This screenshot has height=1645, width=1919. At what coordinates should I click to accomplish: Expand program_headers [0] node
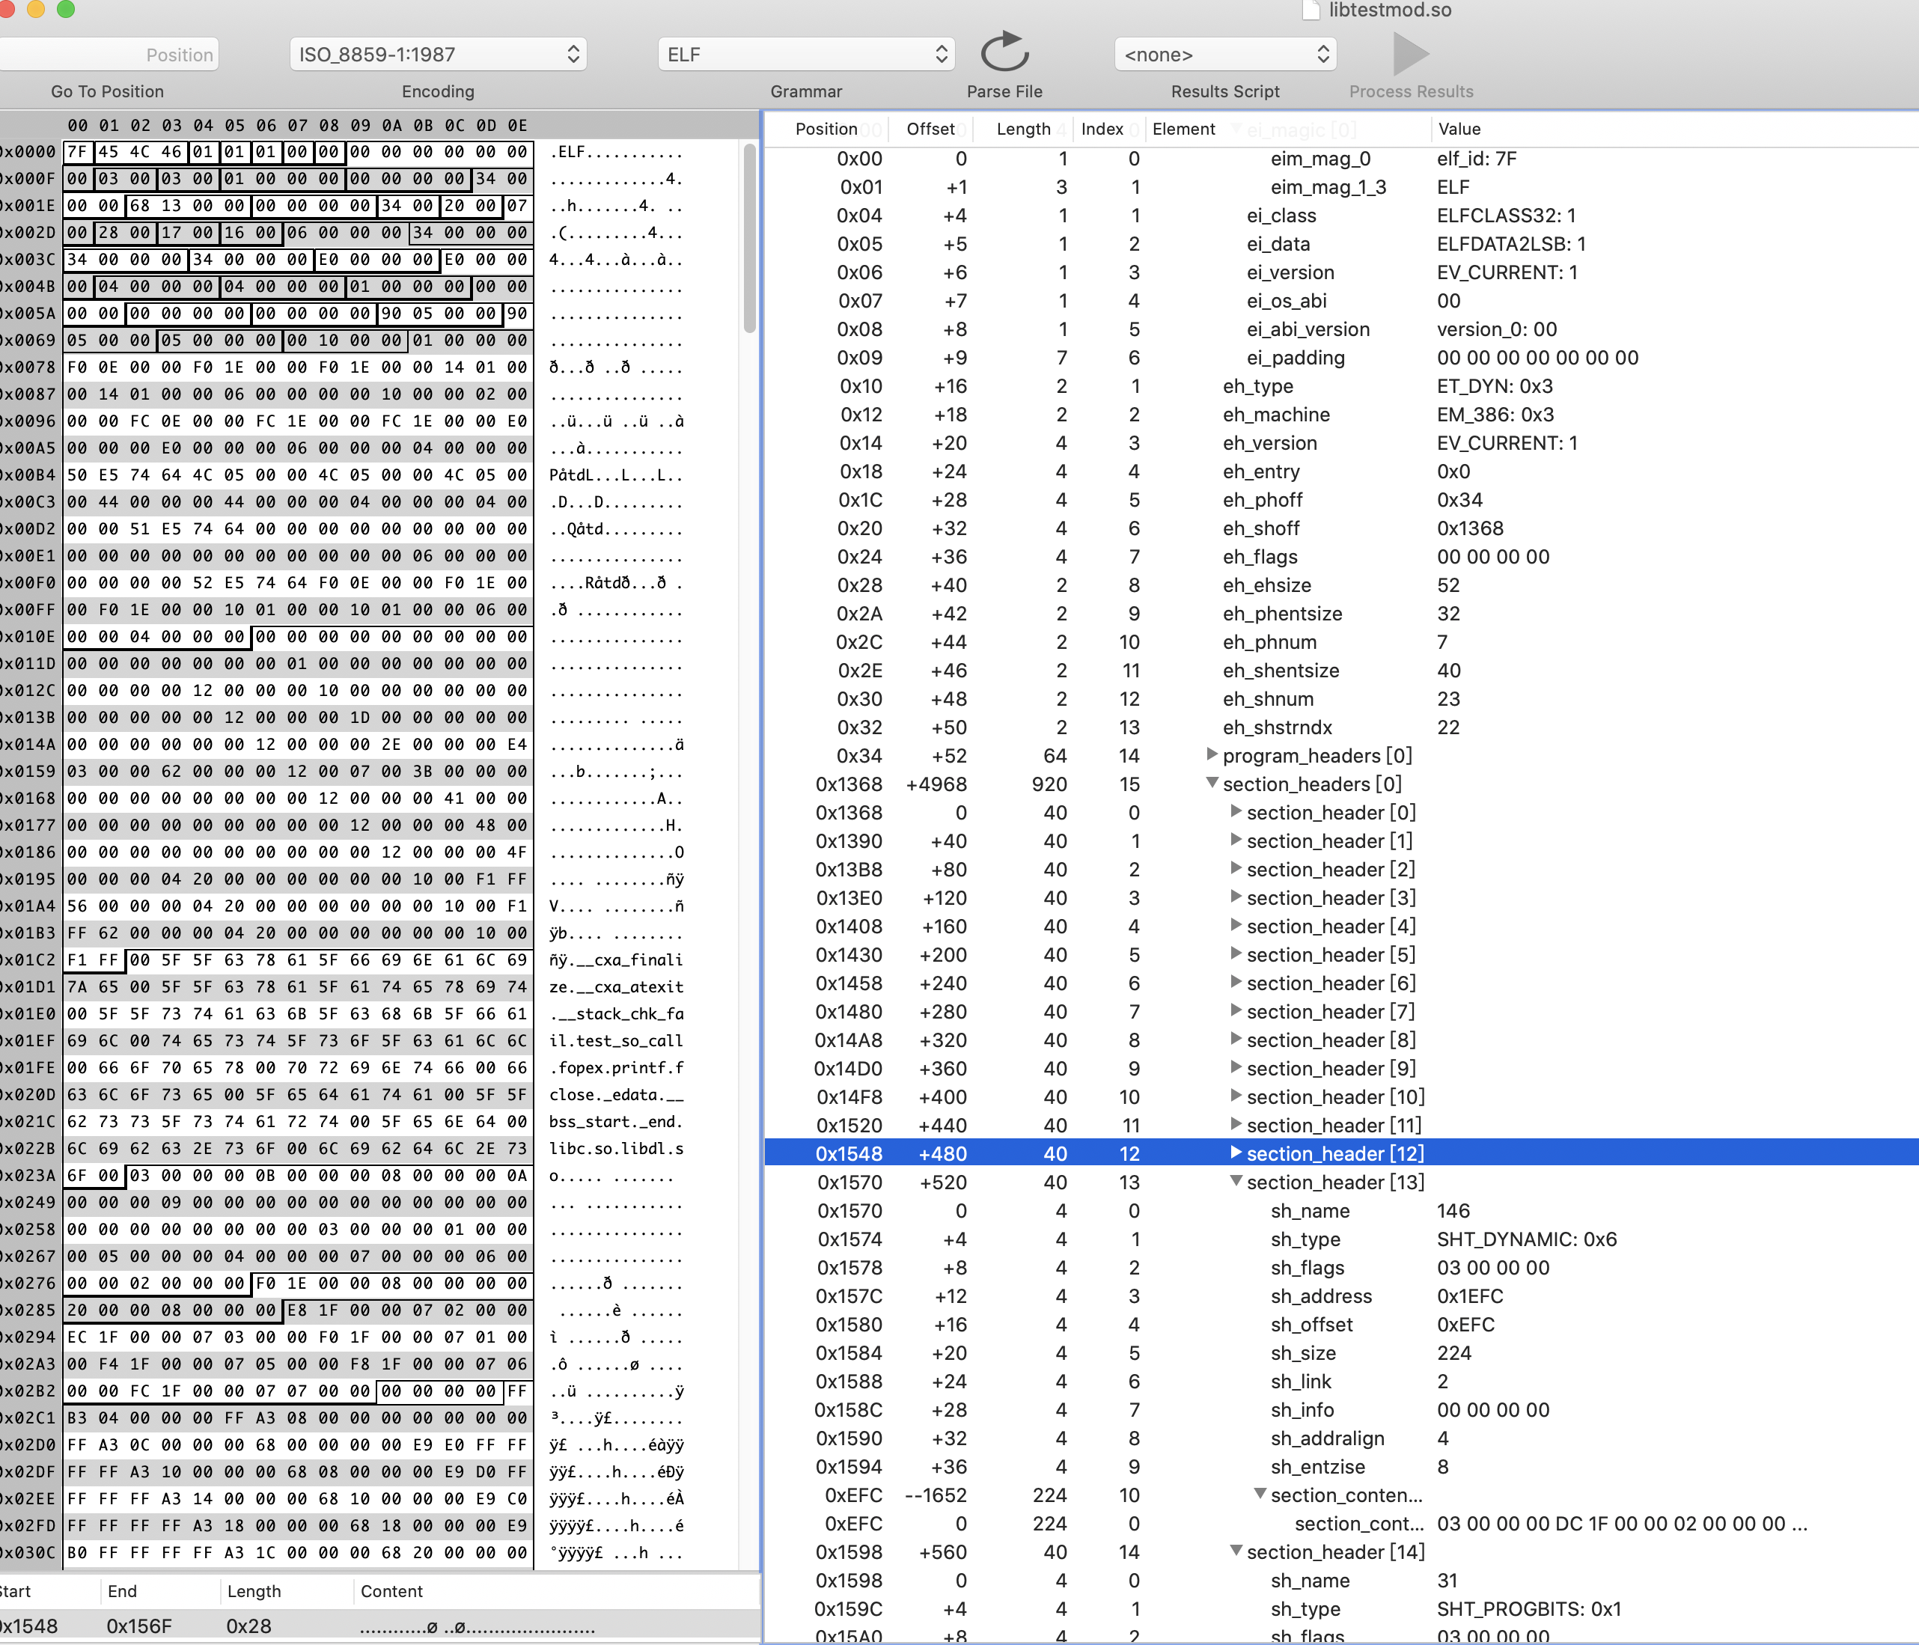click(1212, 755)
